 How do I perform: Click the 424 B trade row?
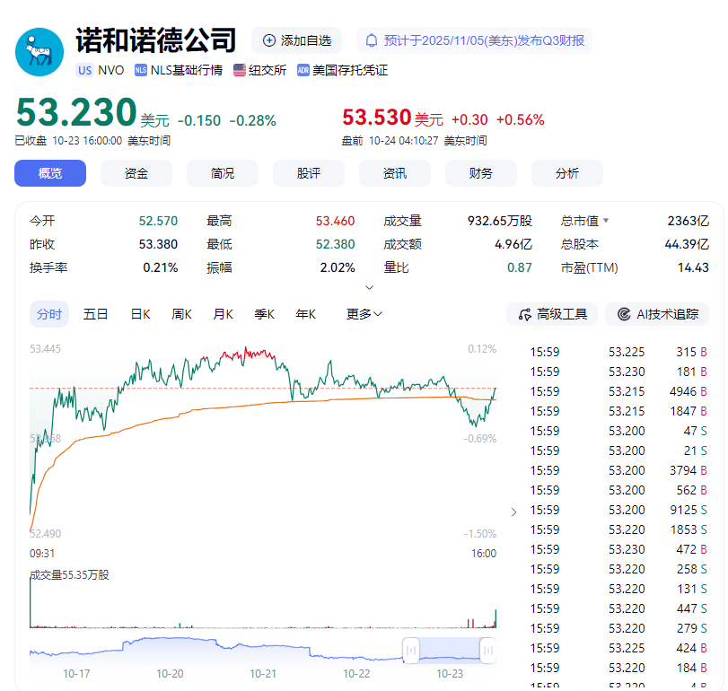tap(618, 648)
